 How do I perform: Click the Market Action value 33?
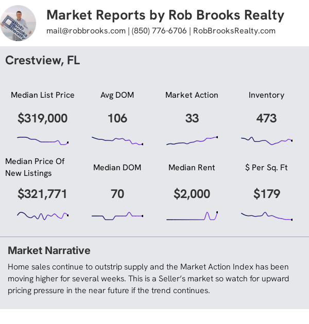[x=192, y=118]
